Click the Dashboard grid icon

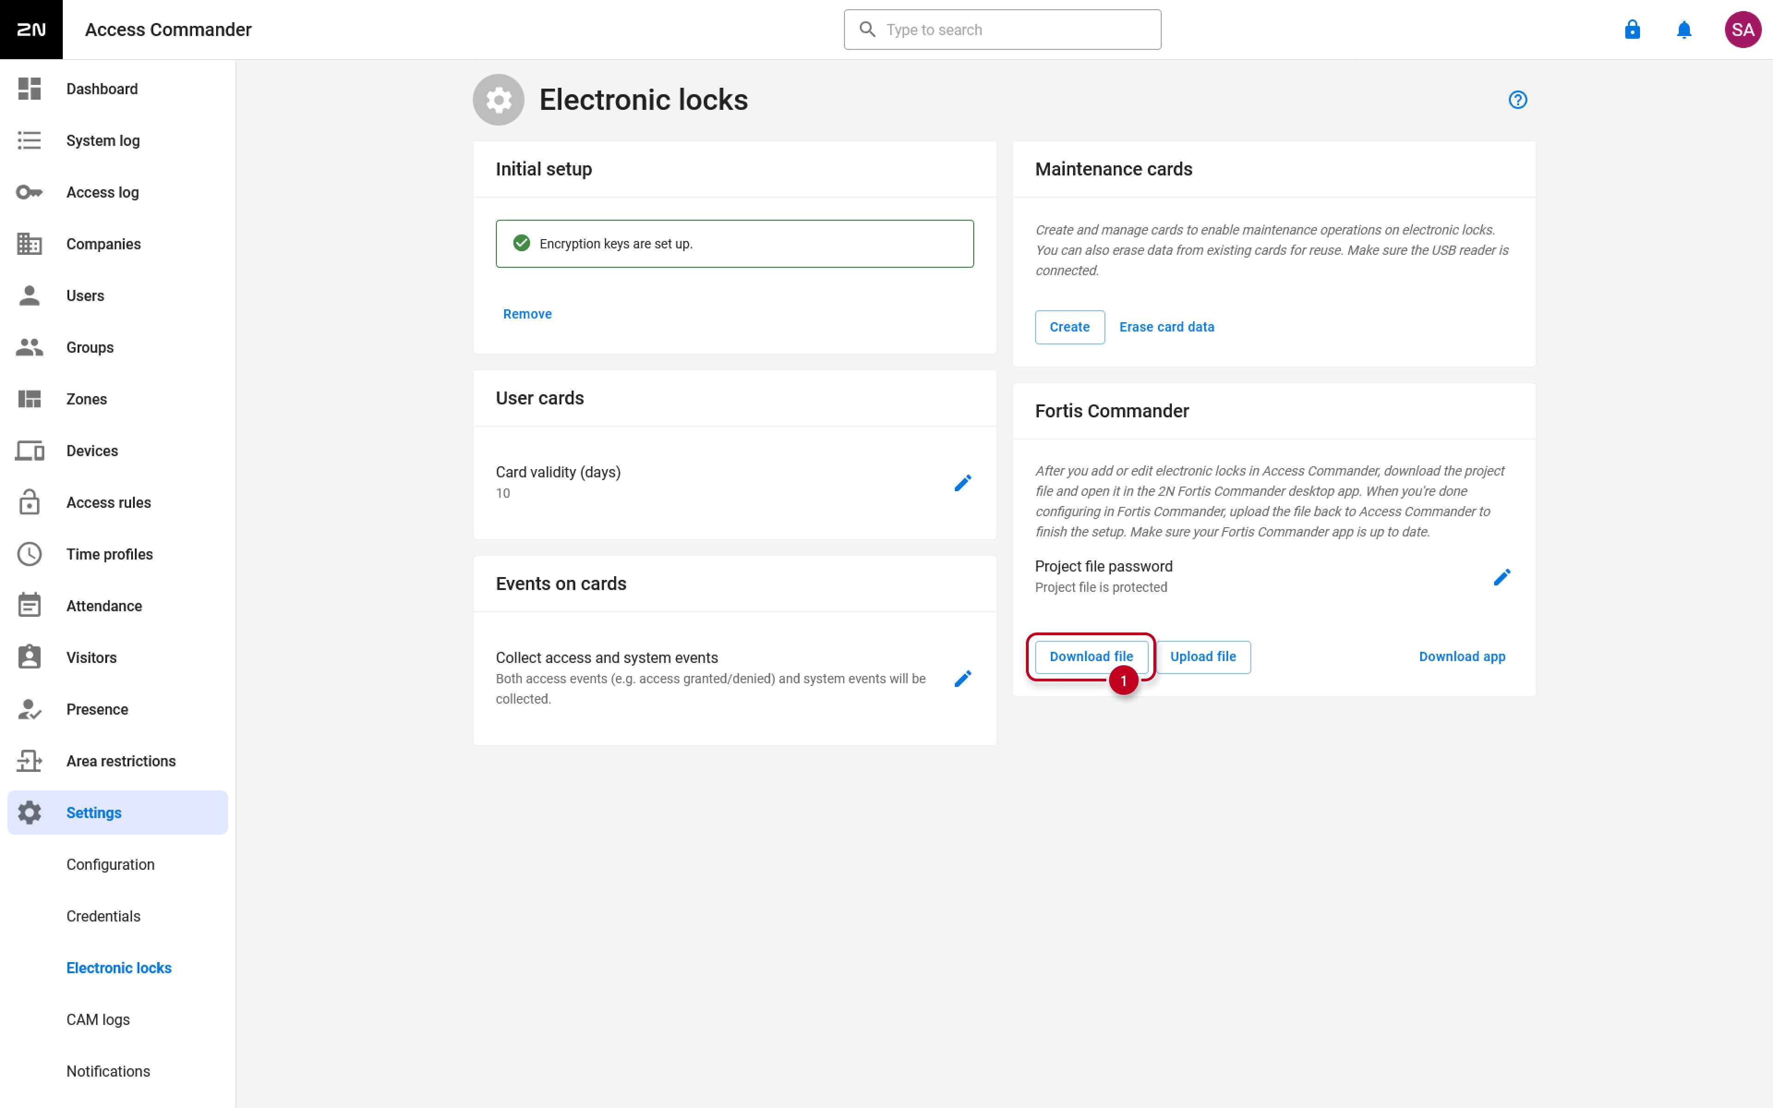pyautogui.click(x=29, y=89)
